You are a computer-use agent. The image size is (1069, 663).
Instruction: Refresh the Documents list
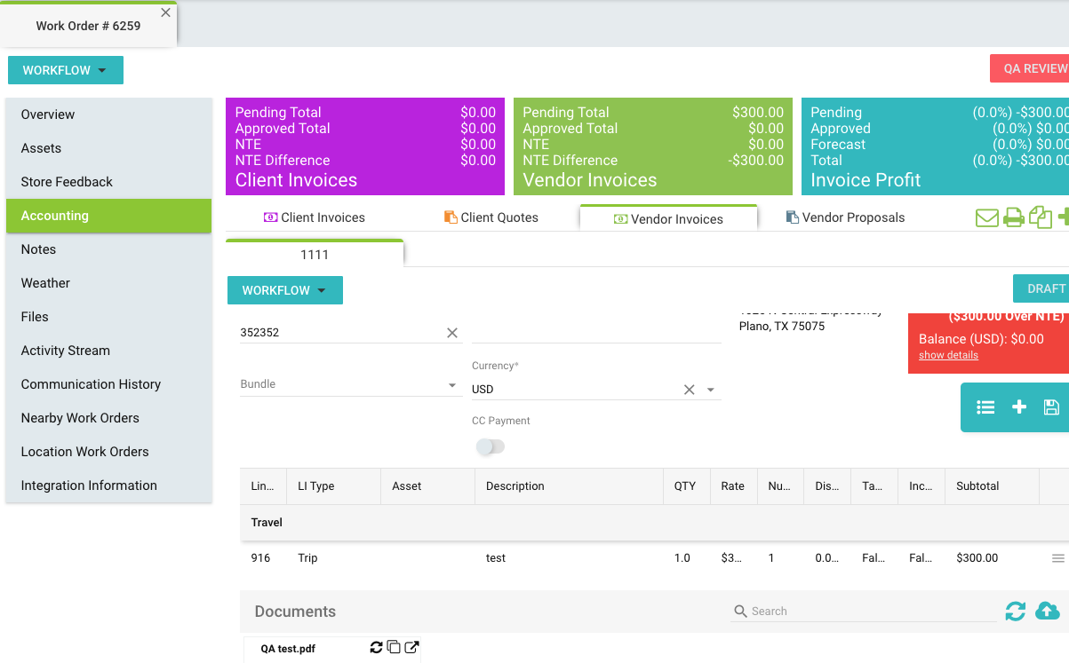point(1016,611)
